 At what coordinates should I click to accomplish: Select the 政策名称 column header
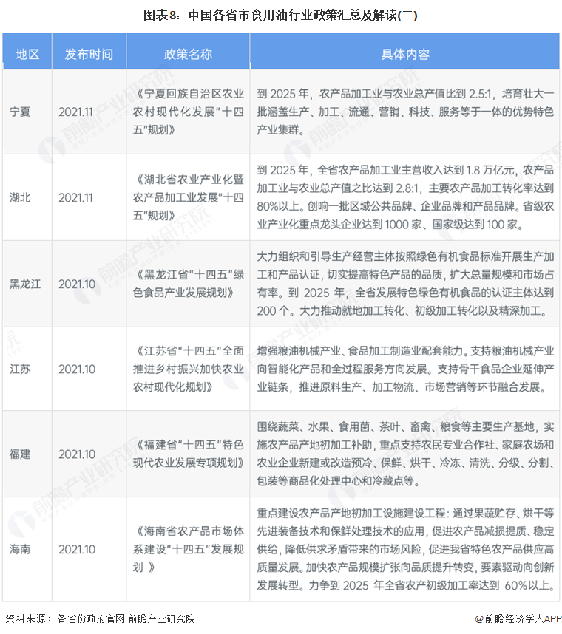click(188, 54)
